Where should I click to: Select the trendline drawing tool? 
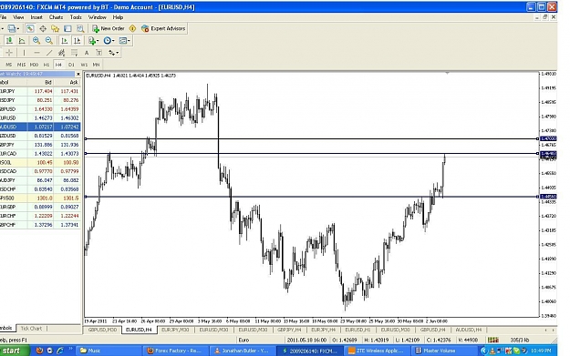coord(49,53)
